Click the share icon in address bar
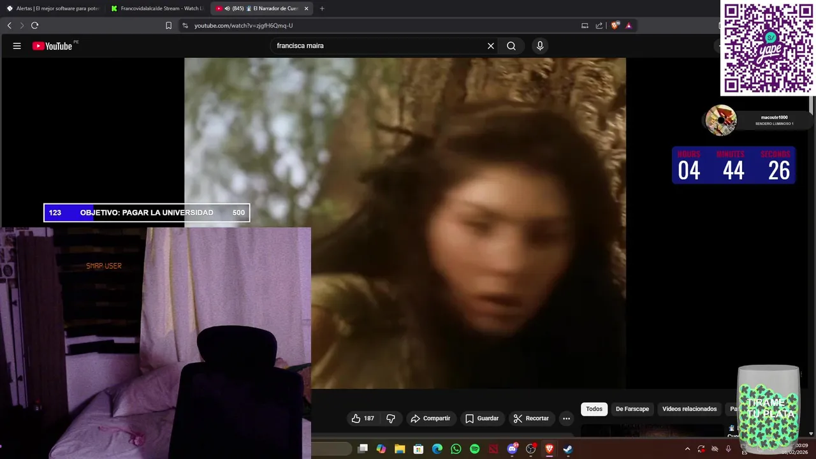This screenshot has width=816, height=459. pos(599,25)
